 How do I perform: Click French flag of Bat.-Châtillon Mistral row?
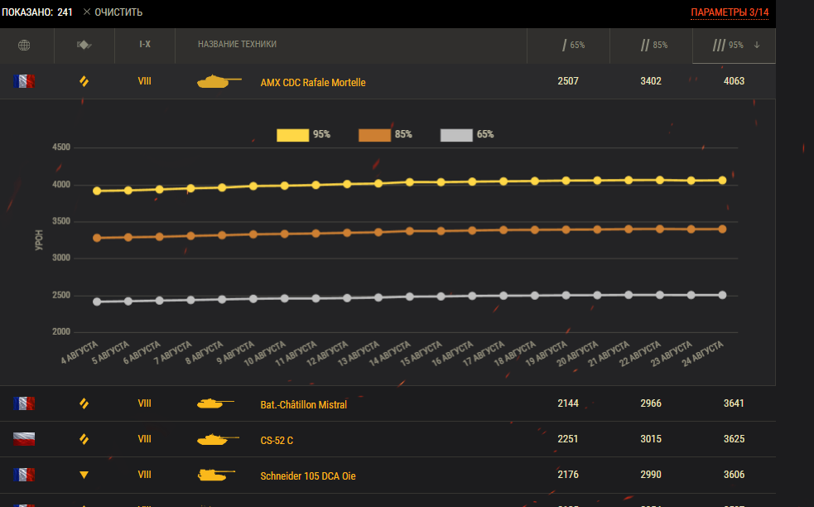coord(24,403)
